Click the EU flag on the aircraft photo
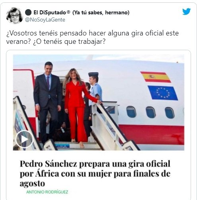This screenshot has height=200, width=197. click(163, 93)
